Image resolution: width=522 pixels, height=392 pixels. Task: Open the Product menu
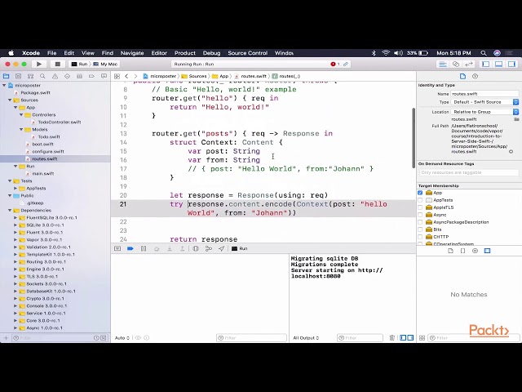click(185, 53)
